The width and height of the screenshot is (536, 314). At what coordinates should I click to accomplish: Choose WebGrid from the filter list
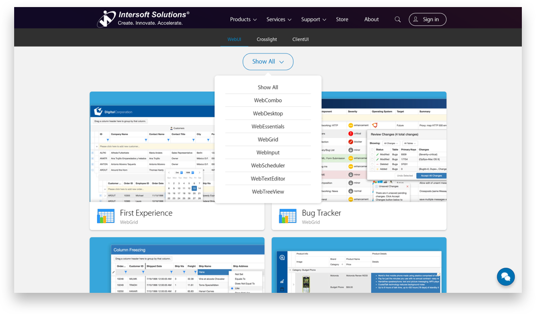(x=268, y=140)
